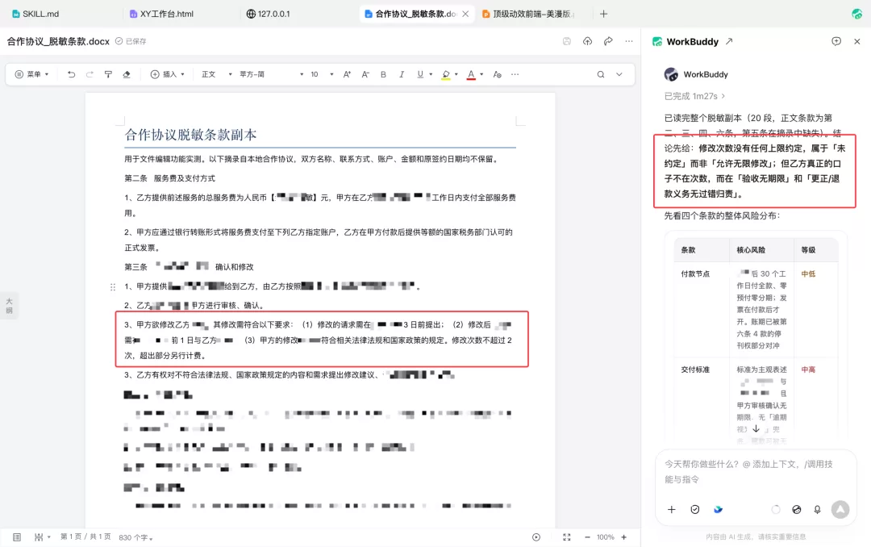Open the 830 个字 word count
871x547 pixels.
point(135,537)
